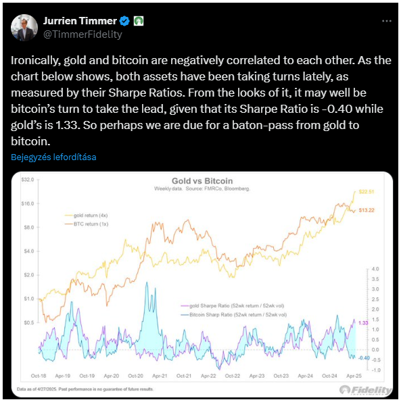Open Jurrien Timmer's profile picture
Image resolution: width=401 pixels, height=402 pixels.
click(24, 28)
